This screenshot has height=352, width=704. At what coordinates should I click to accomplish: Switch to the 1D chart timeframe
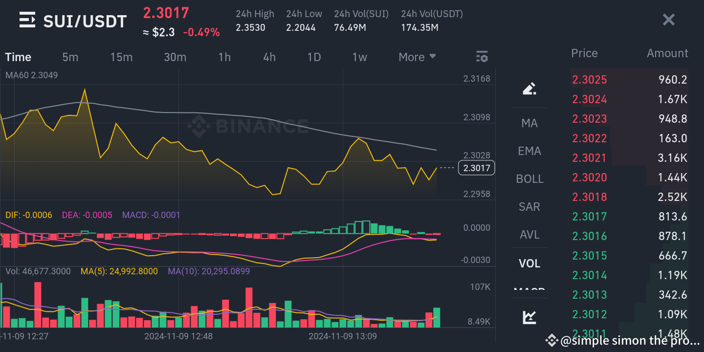coord(314,57)
